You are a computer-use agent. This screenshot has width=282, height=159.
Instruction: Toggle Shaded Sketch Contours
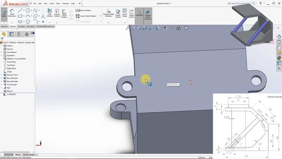(148, 15)
